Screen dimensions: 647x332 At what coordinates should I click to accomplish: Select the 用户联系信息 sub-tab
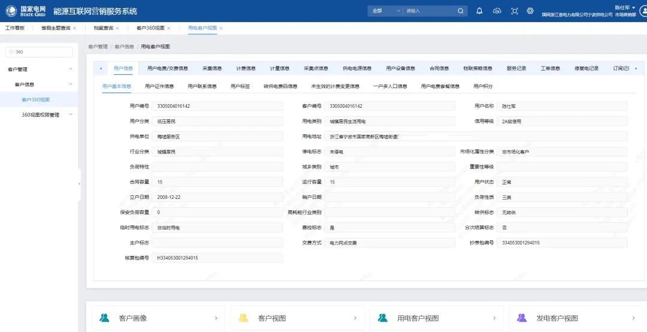point(202,86)
